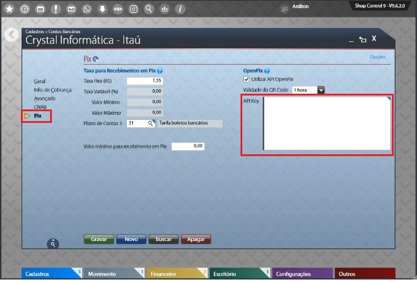The width and height of the screenshot is (417, 283).
Task: Expand the Validade do QR Code dropdown
Action: point(320,90)
